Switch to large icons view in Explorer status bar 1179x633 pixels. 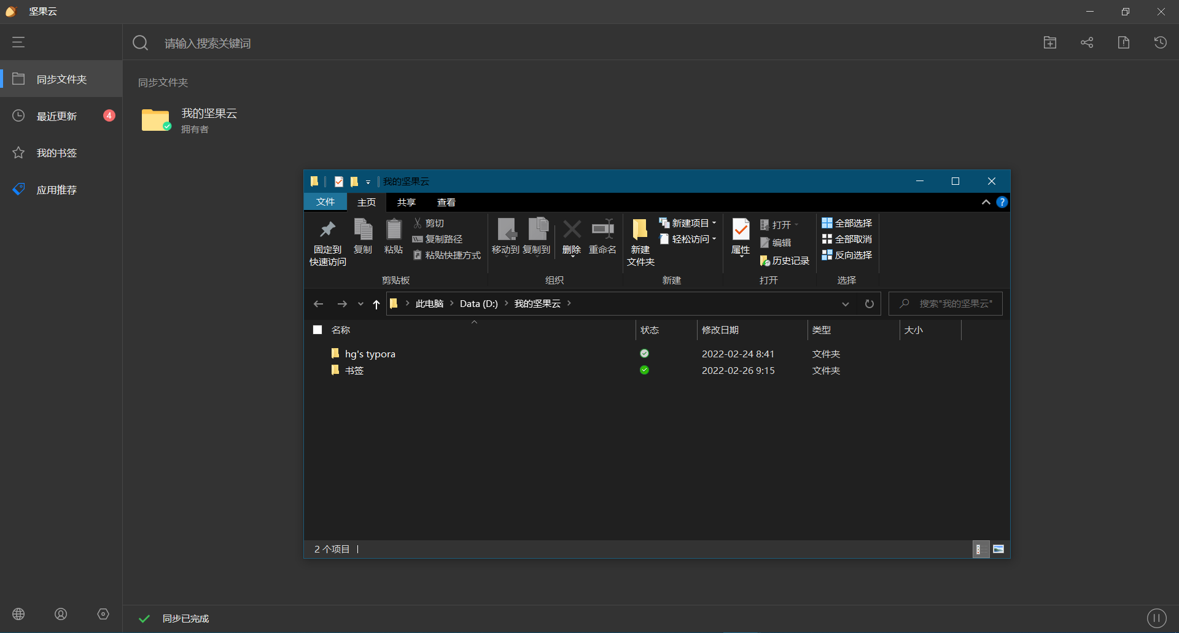[x=998, y=549]
